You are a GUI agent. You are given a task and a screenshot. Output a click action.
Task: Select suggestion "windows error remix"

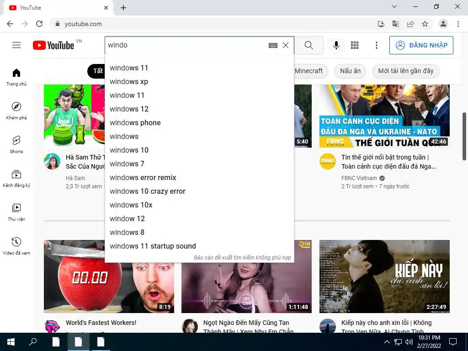click(x=199, y=178)
